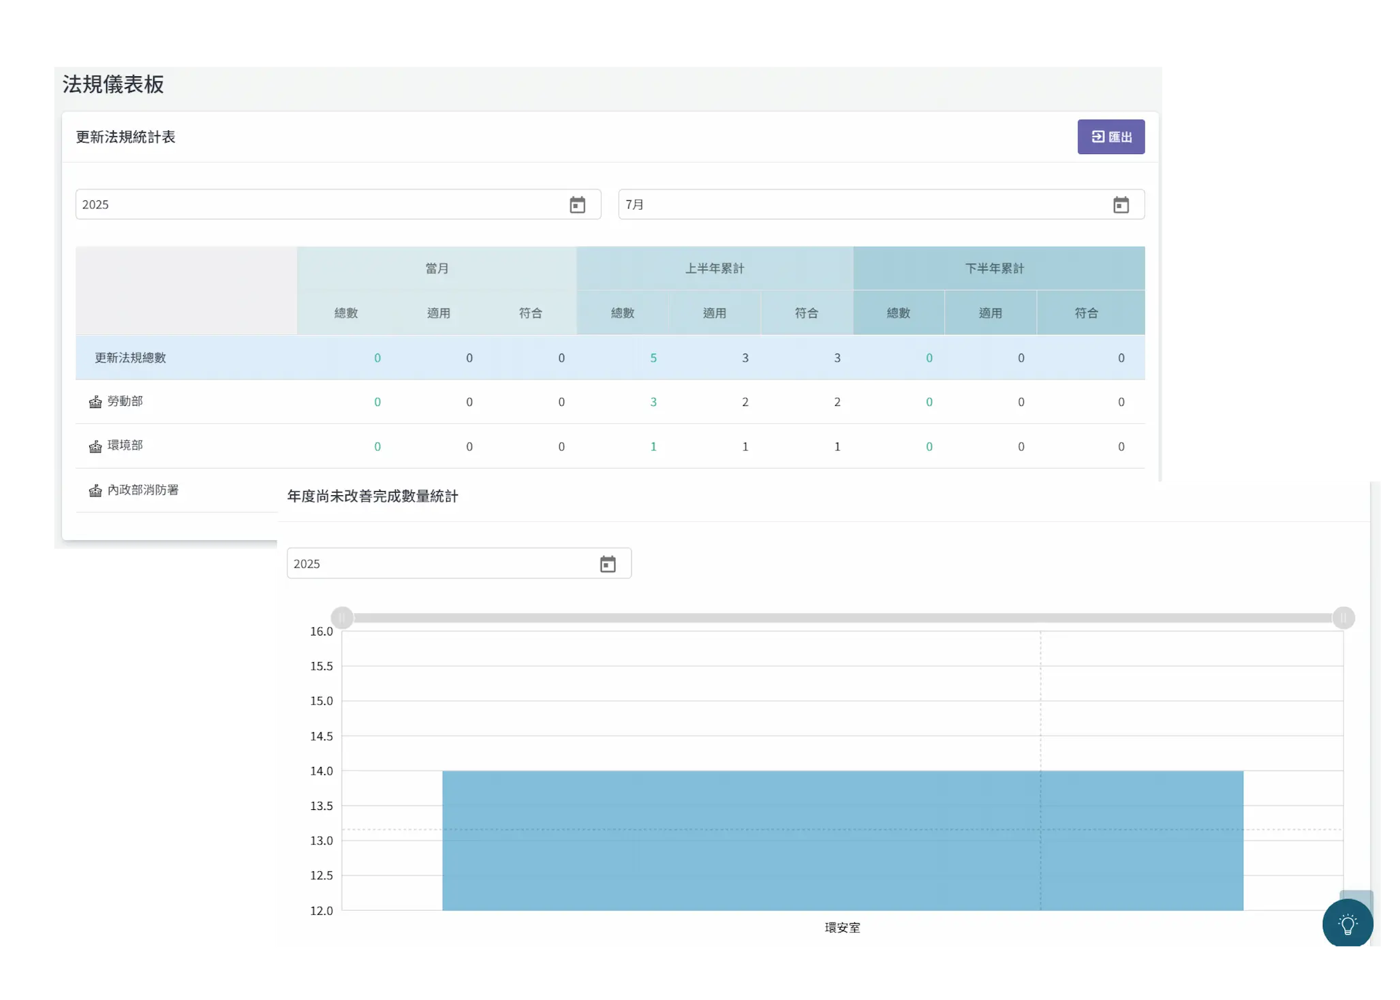Click the 環安室 blue bar in chart
The height and width of the screenshot is (1000, 1400).
(x=842, y=840)
